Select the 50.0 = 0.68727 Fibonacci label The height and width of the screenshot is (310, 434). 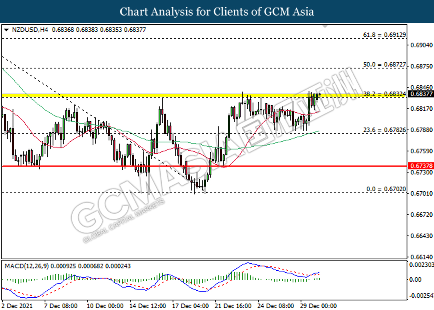point(385,64)
